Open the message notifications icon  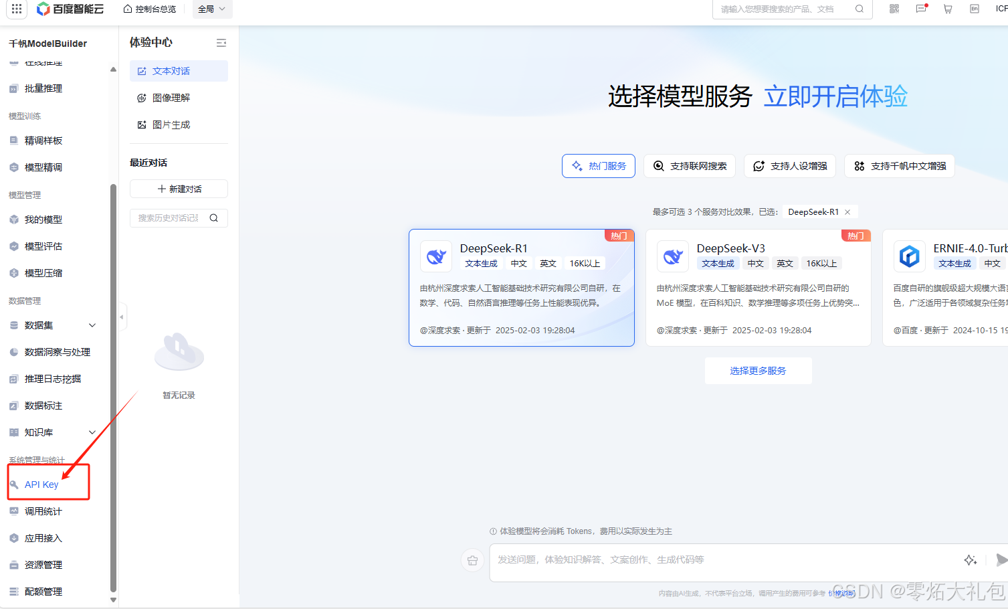pos(921,9)
